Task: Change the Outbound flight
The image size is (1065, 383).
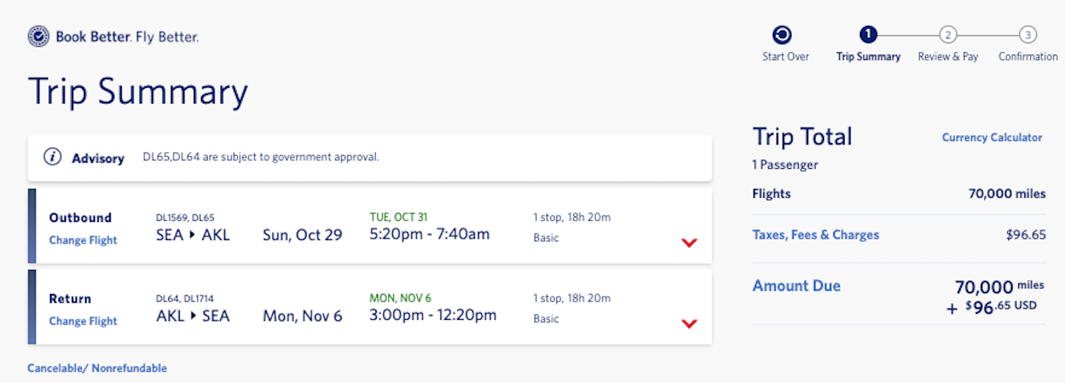Action: point(83,240)
